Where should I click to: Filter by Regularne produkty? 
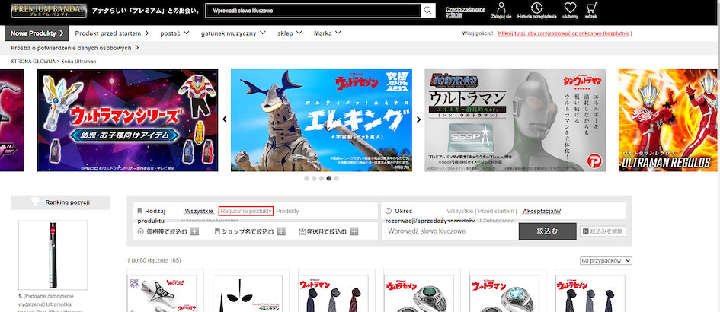coord(246,211)
